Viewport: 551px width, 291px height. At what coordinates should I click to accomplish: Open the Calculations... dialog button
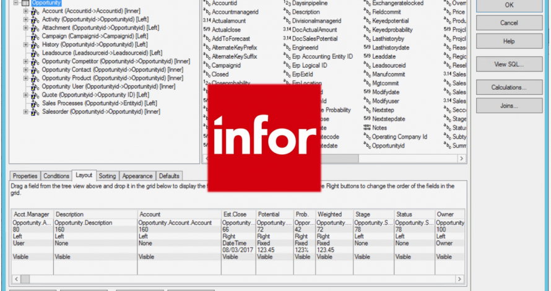coord(509,87)
